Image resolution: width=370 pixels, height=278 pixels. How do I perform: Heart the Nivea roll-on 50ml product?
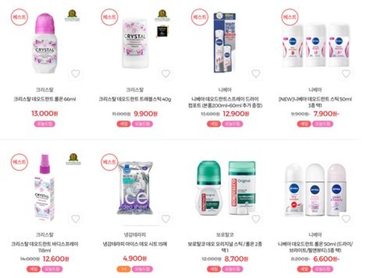tap(346, 219)
